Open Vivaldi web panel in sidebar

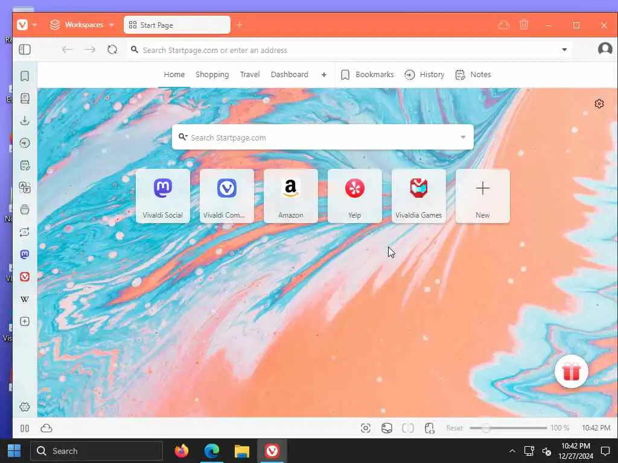25,277
